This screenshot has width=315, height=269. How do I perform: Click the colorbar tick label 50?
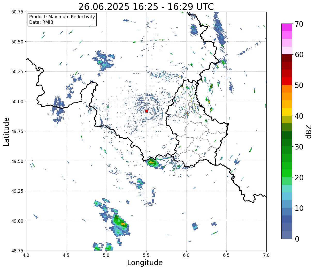pyautogui.click(x=299, y=85)
